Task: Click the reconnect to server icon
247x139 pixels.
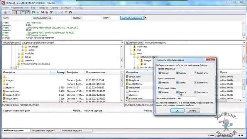Action: click(51, 12)
